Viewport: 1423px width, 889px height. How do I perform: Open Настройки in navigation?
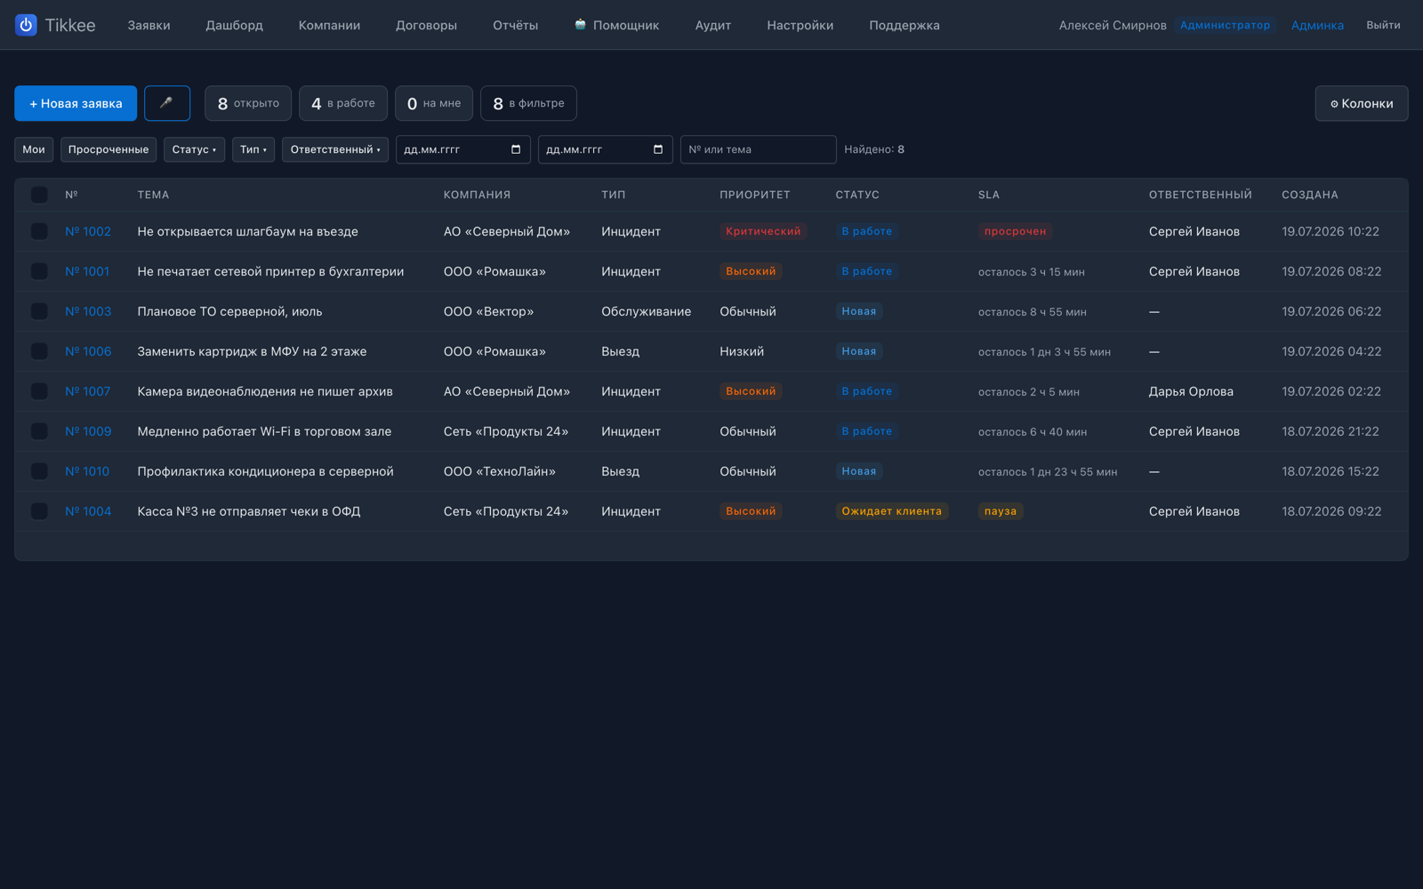(800, 25)
